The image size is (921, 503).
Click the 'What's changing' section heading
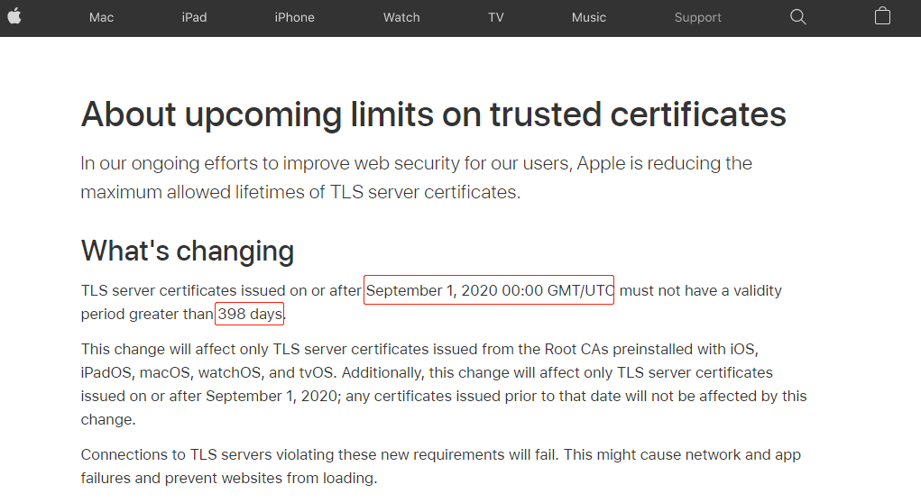(x=188, y=251)
